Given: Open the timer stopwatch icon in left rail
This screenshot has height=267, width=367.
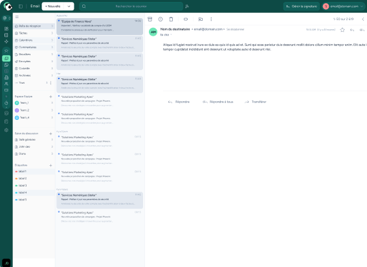Looking at the screenshot, I should pos(6,102).
